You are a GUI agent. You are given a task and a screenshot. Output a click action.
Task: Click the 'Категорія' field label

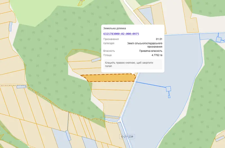(x=109, y=43)
